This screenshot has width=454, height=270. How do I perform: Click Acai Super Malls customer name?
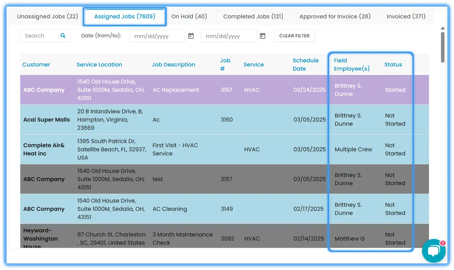[x=47, y=120]
